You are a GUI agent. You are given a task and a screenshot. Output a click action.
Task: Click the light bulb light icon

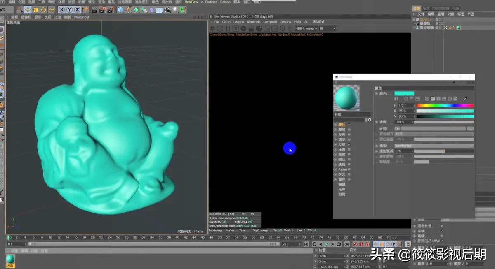(174, 9)
